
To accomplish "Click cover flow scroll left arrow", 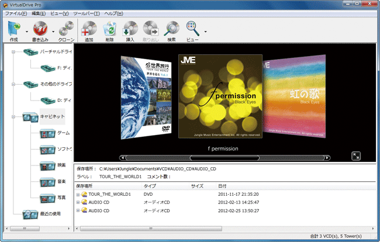I will [123, 158].
